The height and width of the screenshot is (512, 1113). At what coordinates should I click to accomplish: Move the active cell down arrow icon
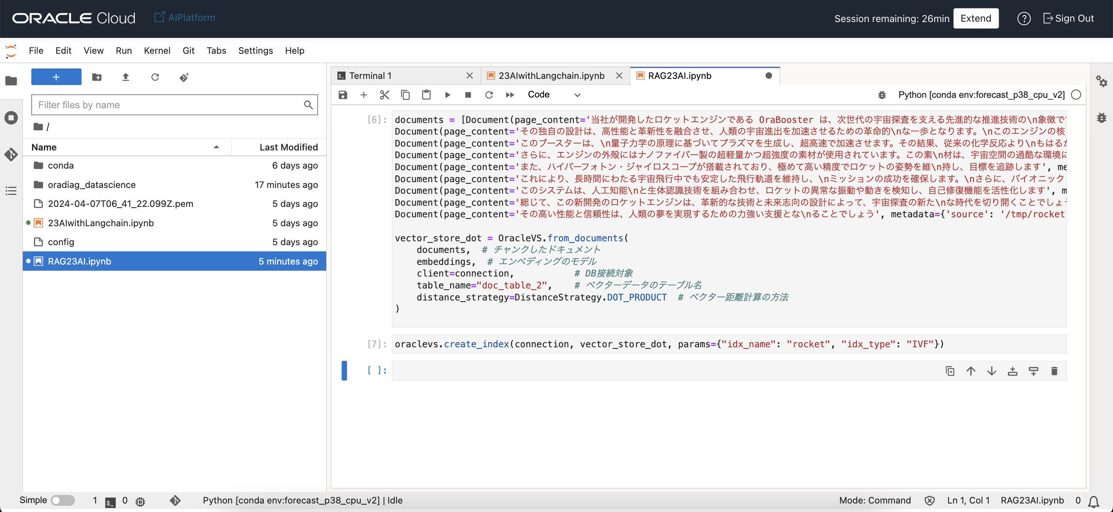pyautogui.click(x=992, y=371)
